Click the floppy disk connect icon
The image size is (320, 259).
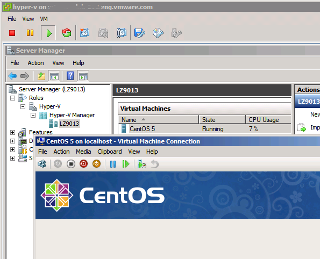click(x=140, y=33)
